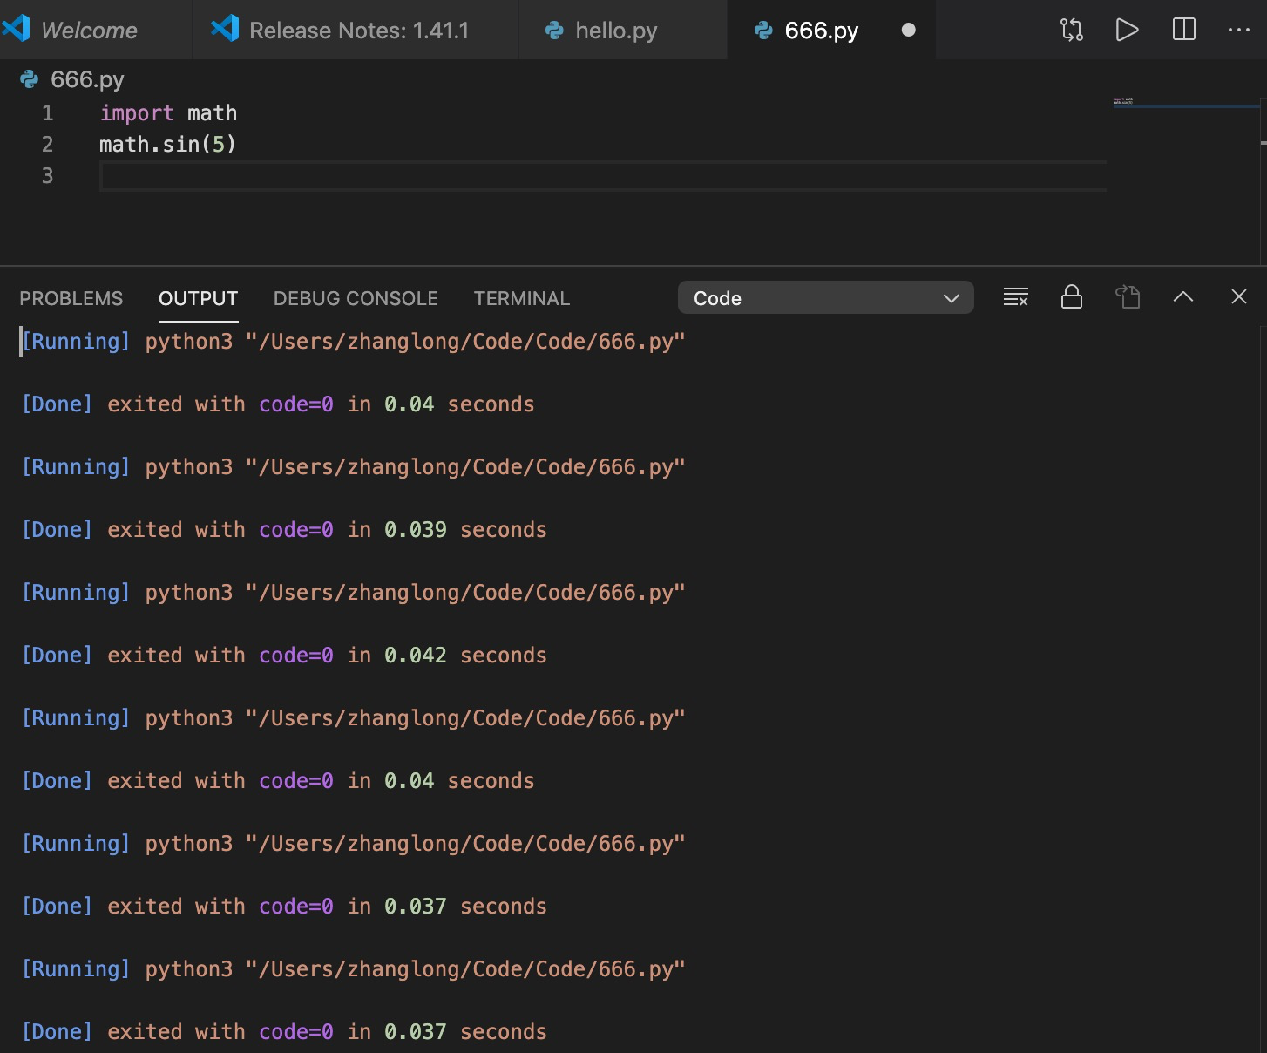Open more editor actions ellipsis
Viewport: 1267px width, 1053px height.
1238,30
